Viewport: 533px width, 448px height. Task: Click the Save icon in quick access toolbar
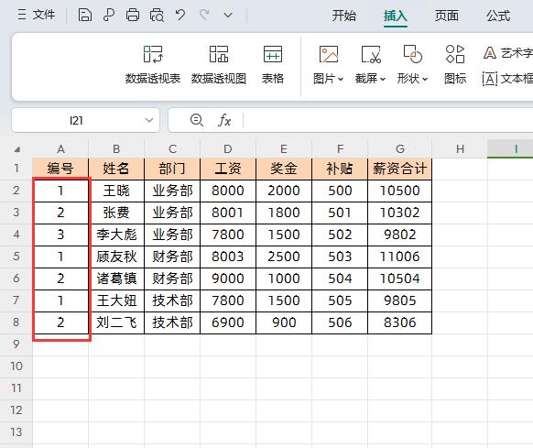coord(84,15)
